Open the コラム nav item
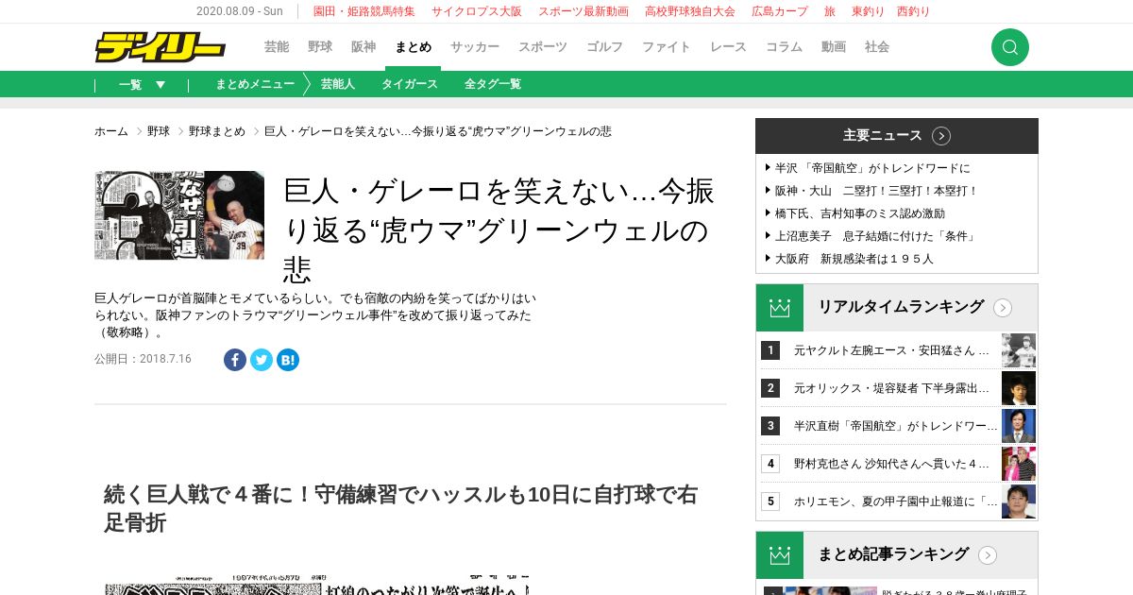 pyautogui.click(x=784, y=47)
